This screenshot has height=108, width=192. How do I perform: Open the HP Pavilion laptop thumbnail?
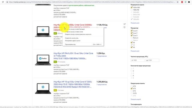[43, 60]
